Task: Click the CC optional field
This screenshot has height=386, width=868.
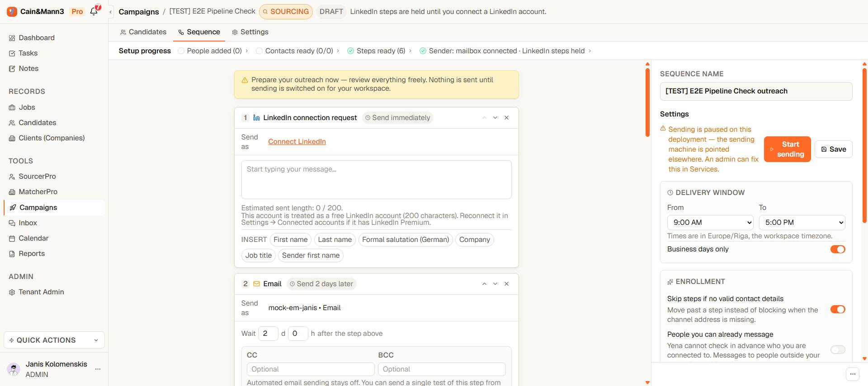Action: point(311,369)
